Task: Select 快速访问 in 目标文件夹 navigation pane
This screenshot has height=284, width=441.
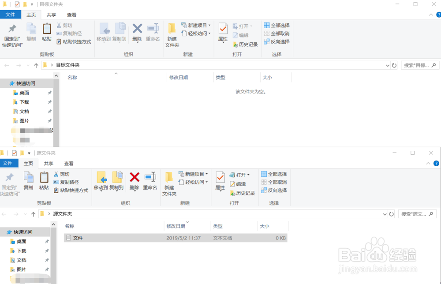Action: tap(26, 83)
